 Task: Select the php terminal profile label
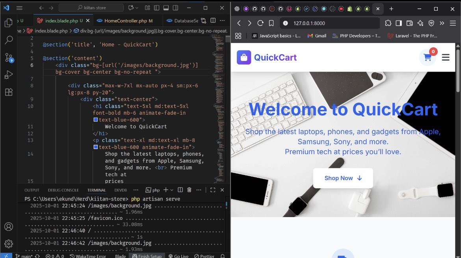pyautogui.click(x=152, y=190)
